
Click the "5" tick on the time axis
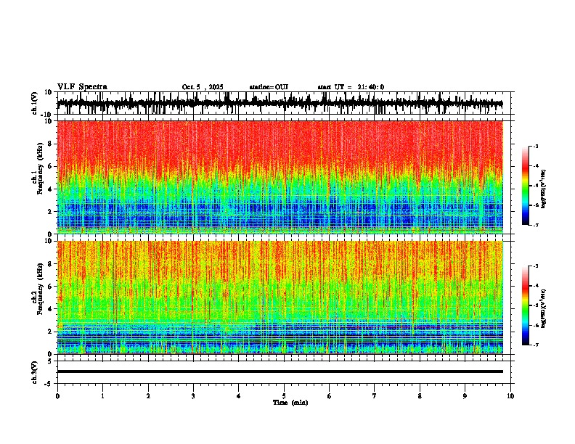pos(284,396)
